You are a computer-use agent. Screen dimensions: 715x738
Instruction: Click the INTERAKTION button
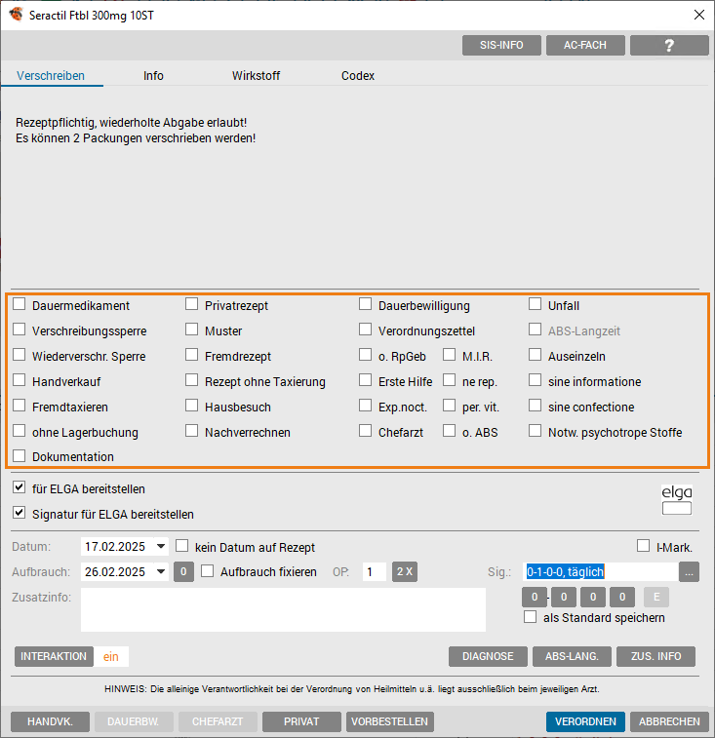click(54, 656)
